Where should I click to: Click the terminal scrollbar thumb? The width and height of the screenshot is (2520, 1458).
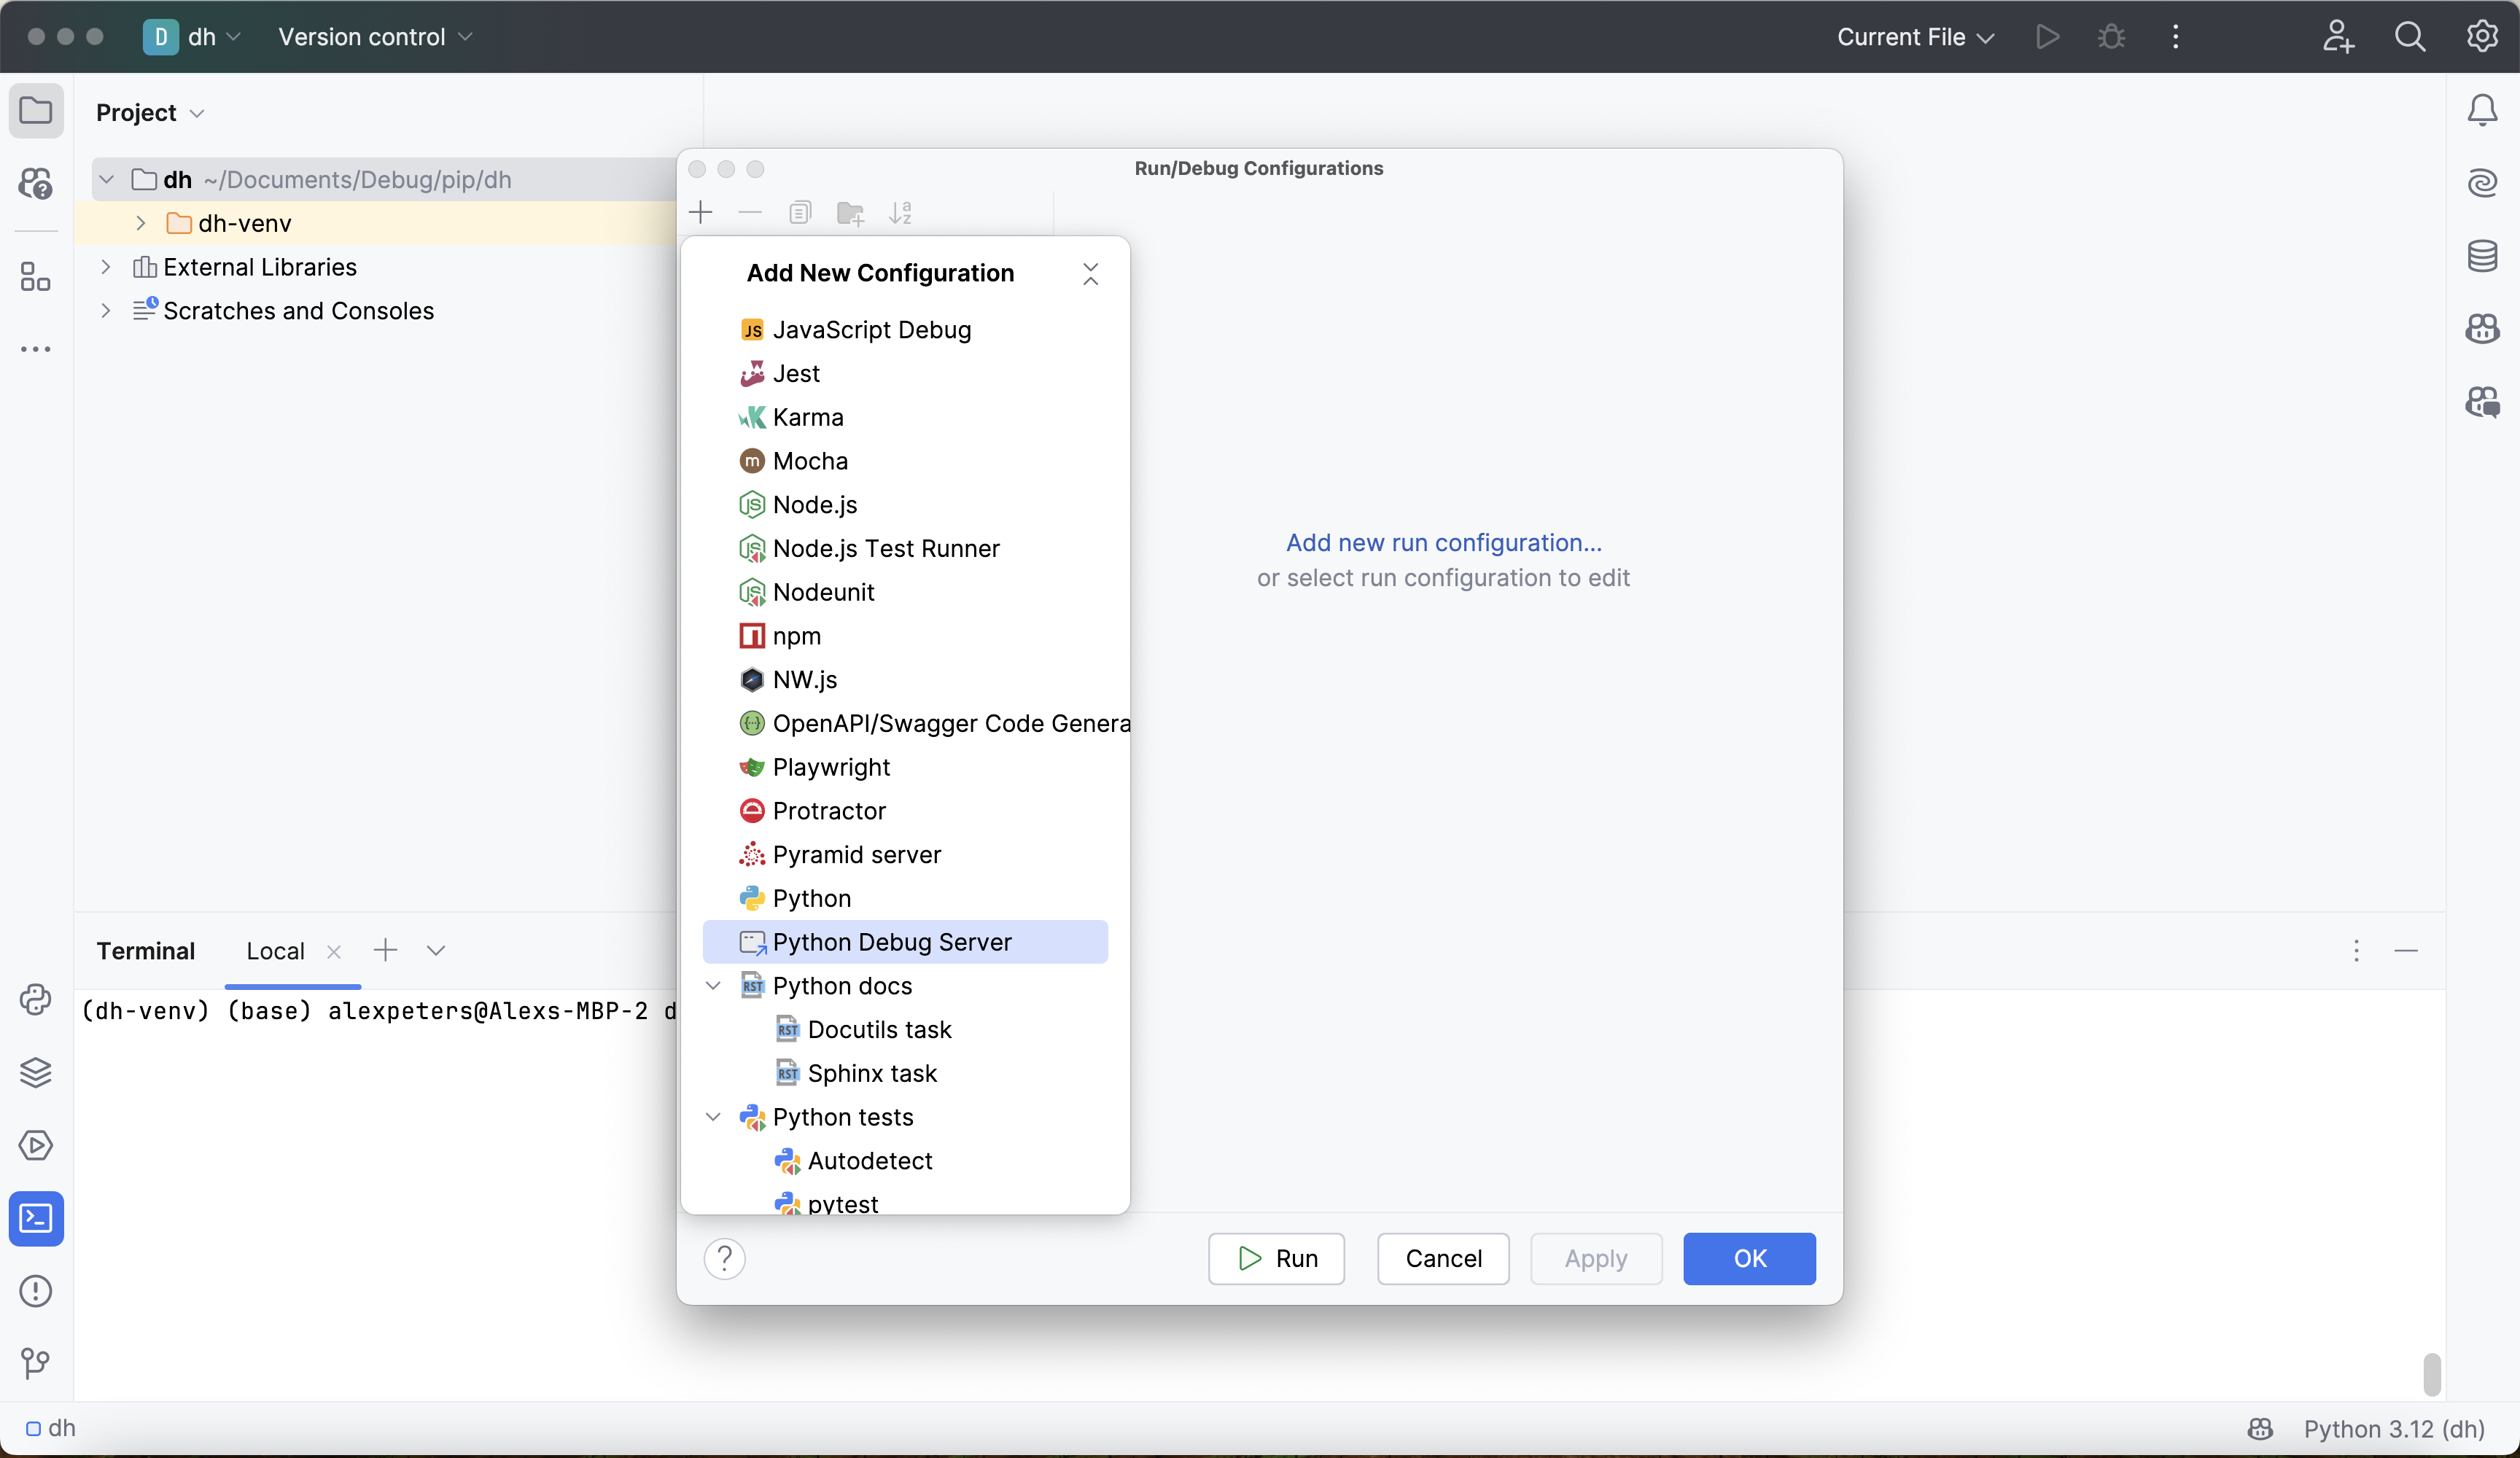tap(2432, 1374)
